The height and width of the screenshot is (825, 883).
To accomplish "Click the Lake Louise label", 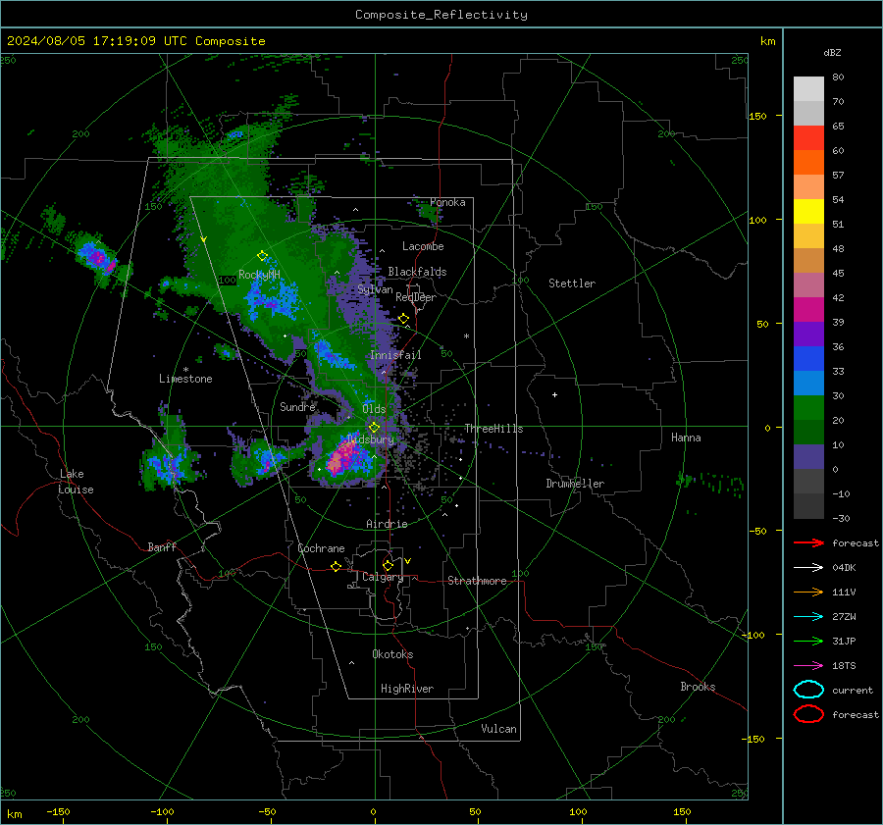I will click(76, 482).
